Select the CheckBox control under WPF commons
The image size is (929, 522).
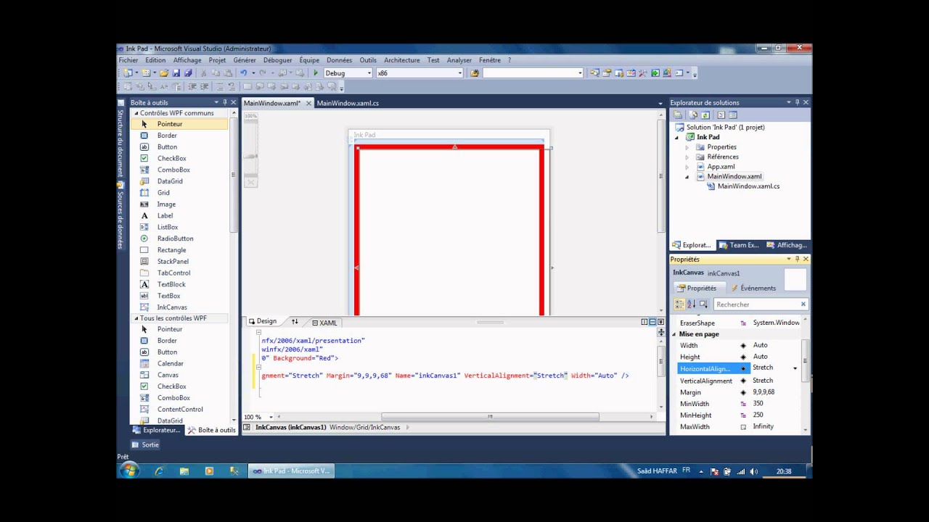coord(179,158)
